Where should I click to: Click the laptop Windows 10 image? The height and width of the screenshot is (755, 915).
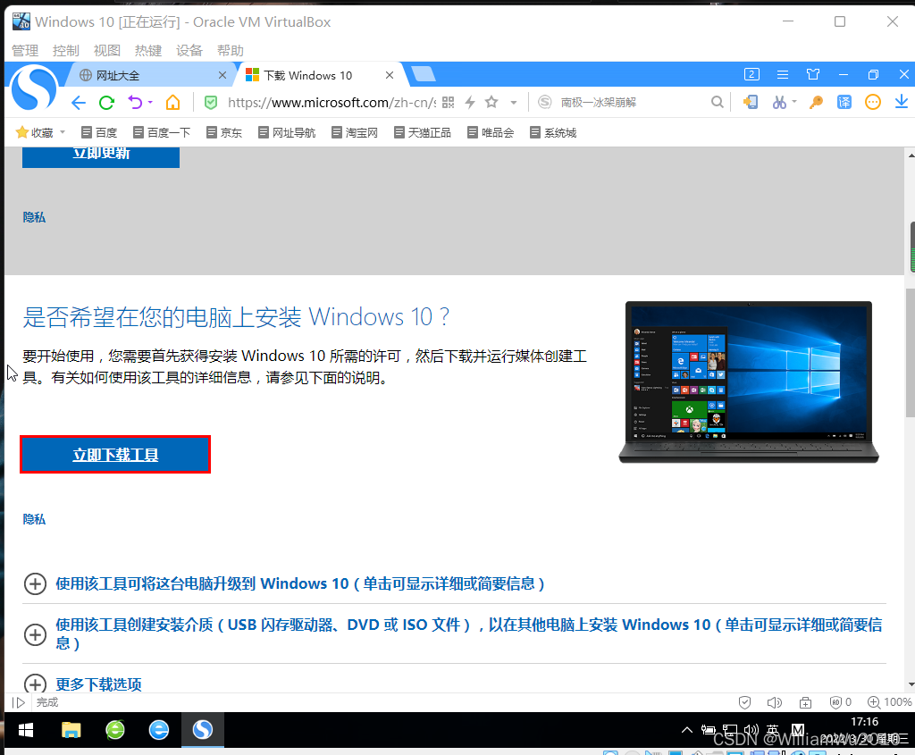point(749,382)
